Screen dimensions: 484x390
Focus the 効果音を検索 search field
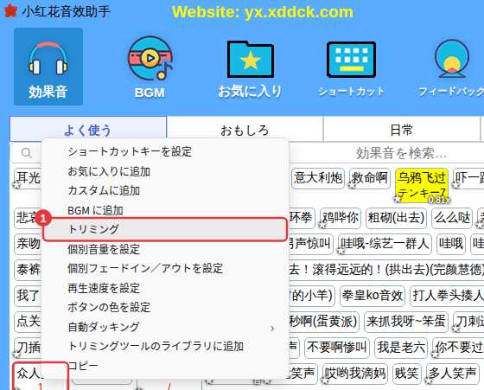click(x=385, y=152)
